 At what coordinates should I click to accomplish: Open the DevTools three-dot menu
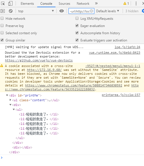click(136, 4)
